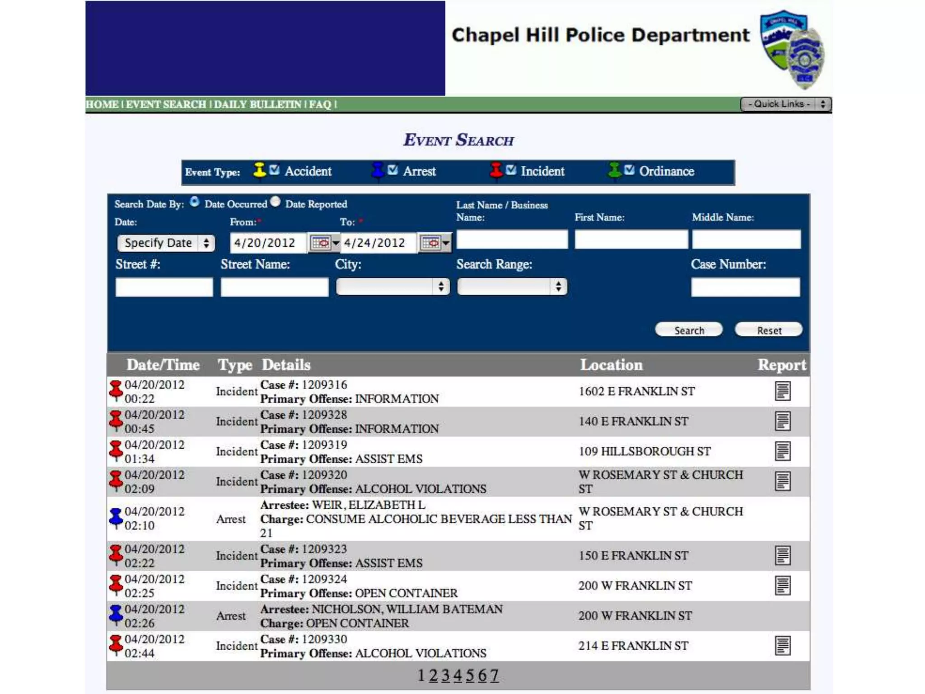925x694 pixels.
Task: Open the From date calendar picker
Action: [x=324, y=243]
